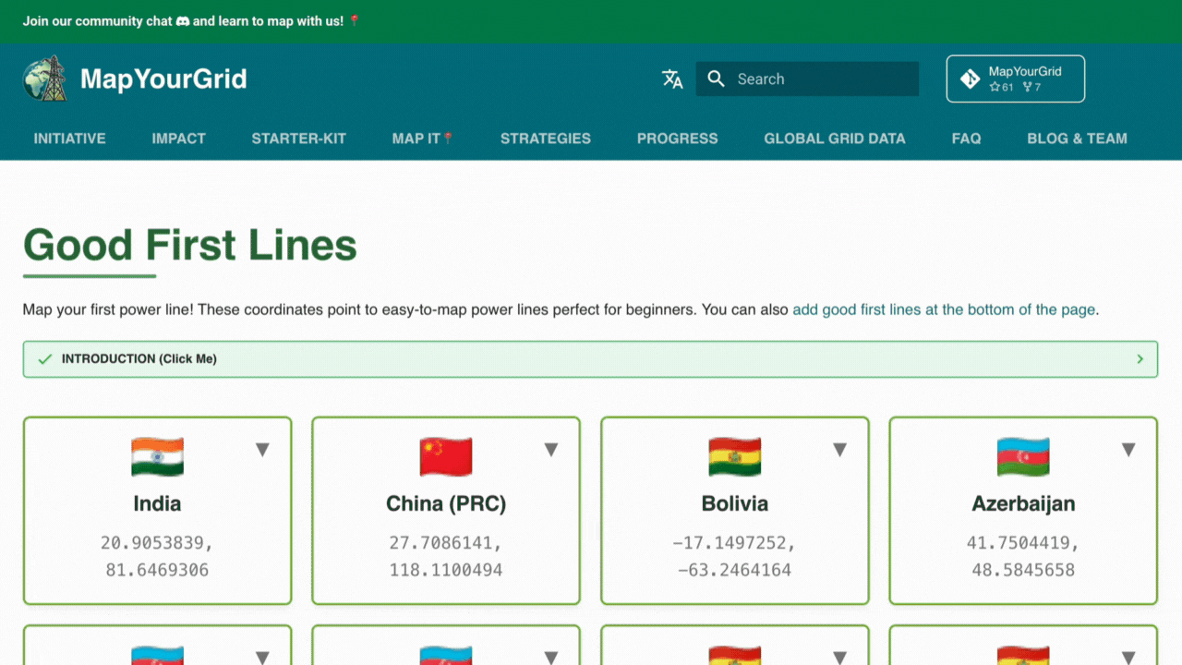Click the Bolivia flag icon
The image size is (1182, 665).
pos(735,456)
